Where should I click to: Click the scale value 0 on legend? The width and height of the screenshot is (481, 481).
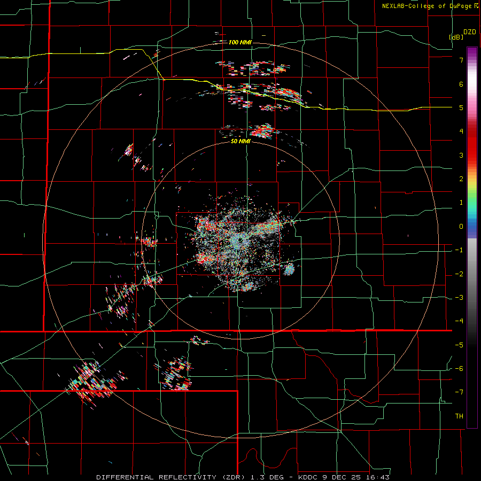point(461,227)
